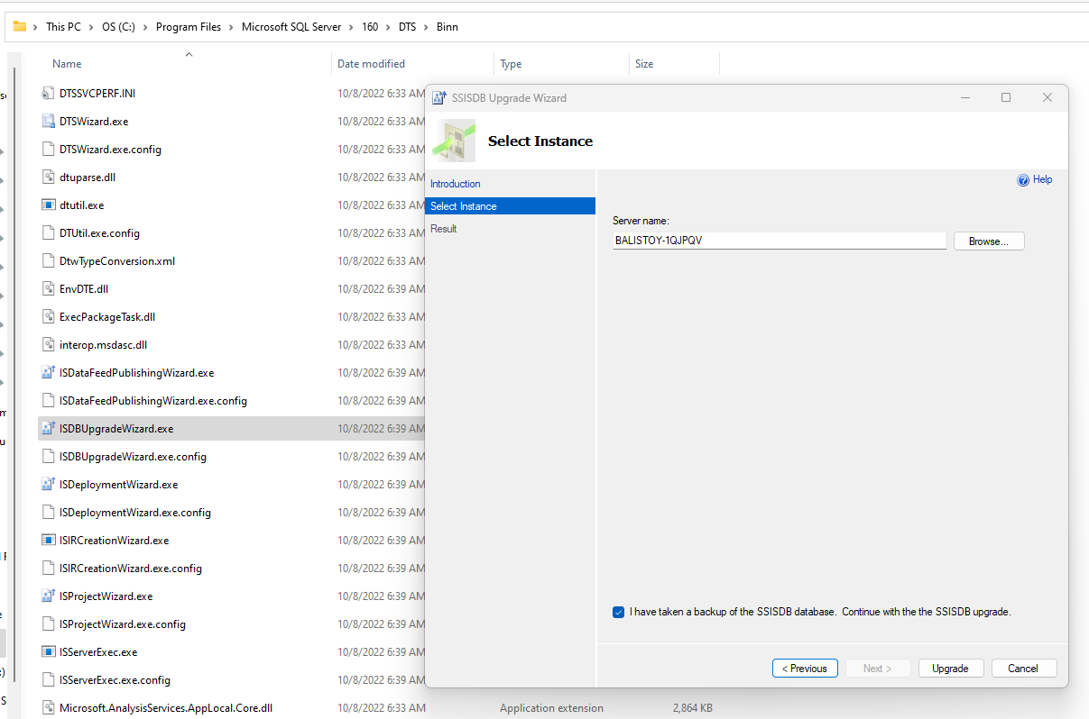
Task: Select the ISServerExec.exe file name
Action: click(x=98, y=652)
